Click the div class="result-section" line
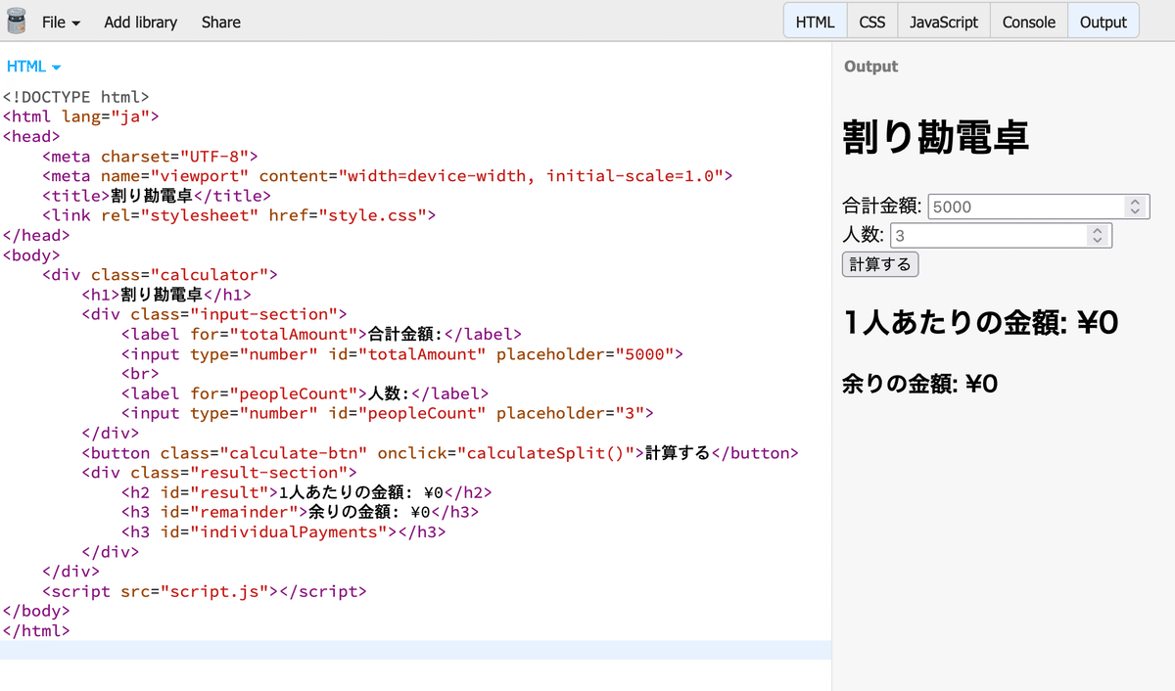The height and width of the screenshot is (691, 1175). pyautogui.click(x=219, y=473)
